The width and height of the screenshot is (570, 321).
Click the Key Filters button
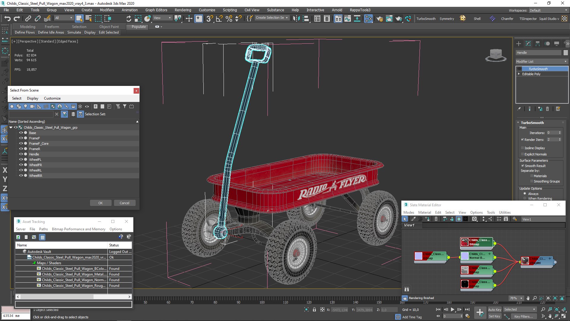pos(523,317)
